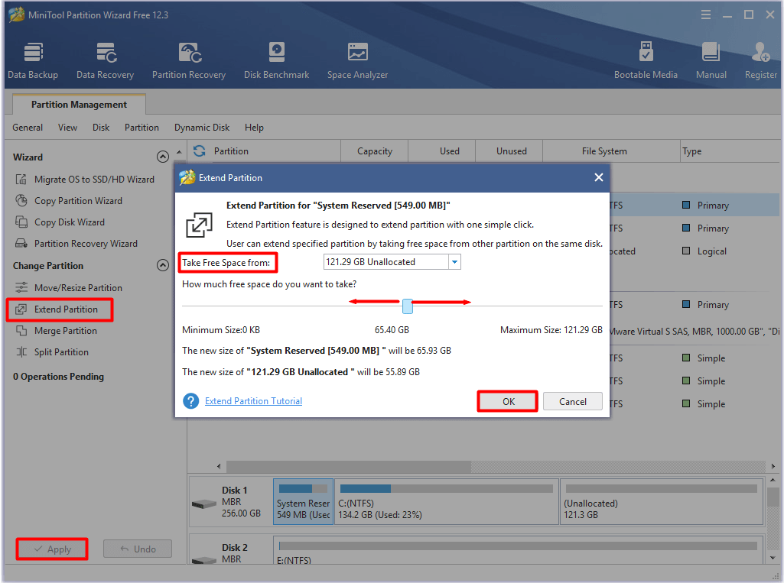Image resolution: width=784 pixels, height=583 pixels.
Task: Click the Type column header
Action: click(730, 151)
